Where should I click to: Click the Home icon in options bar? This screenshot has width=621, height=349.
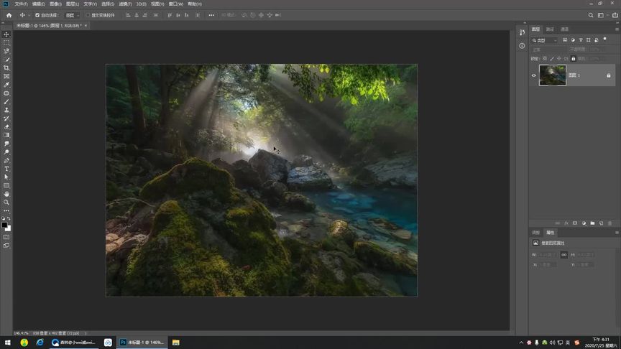[9, 15]
